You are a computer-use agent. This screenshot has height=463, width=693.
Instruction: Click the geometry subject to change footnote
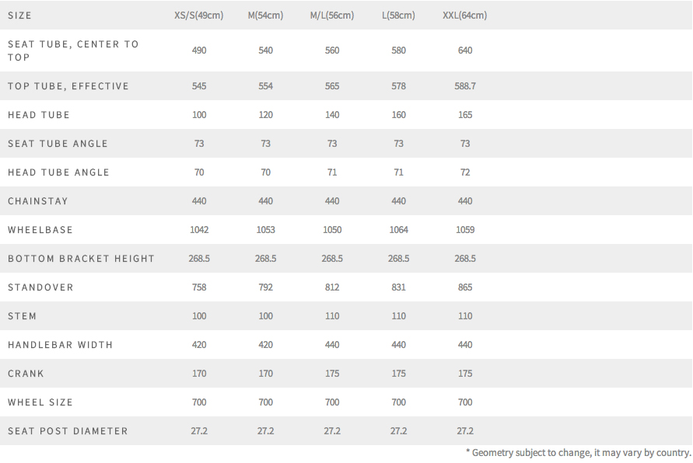click(x=579, y=452)
